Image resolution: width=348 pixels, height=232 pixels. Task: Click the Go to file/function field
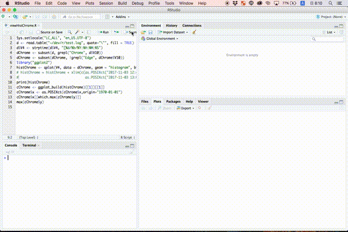(x=81, y=17)
